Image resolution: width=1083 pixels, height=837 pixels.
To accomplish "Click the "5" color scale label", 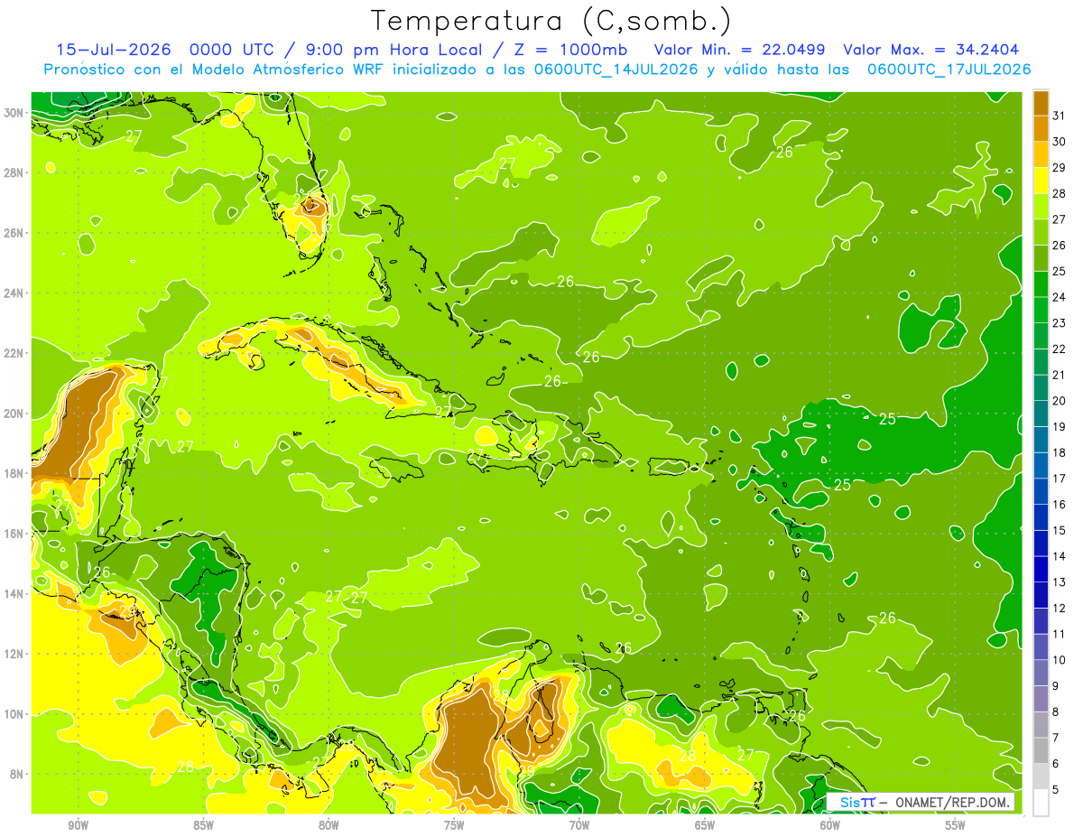I will point(1057,790).
